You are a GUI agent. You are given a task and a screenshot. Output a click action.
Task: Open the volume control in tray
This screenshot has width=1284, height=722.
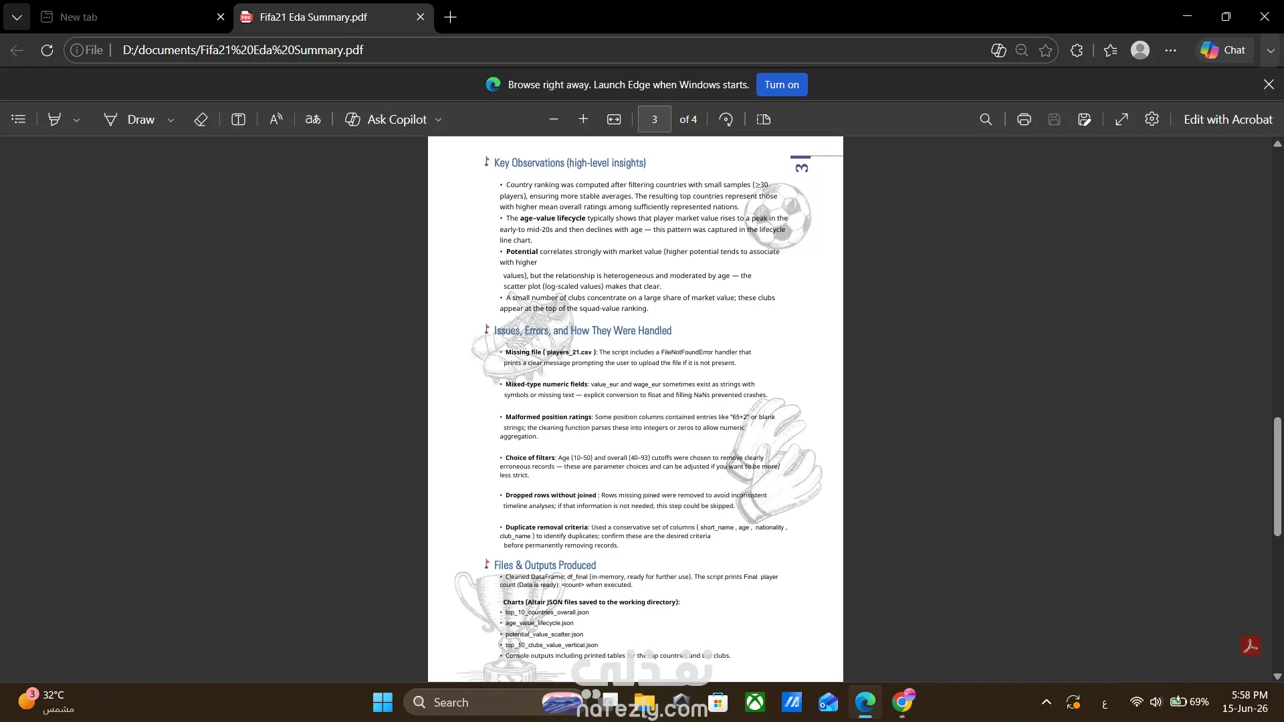(1156, 702)
